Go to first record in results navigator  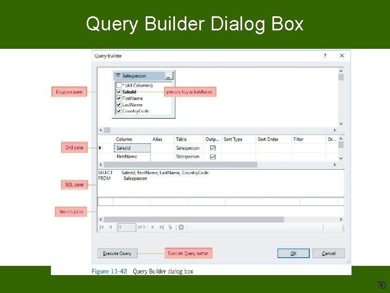101,227
